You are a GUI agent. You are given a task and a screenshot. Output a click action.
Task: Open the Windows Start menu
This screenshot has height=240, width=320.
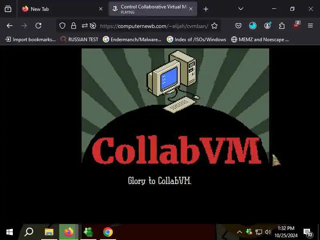10,232
